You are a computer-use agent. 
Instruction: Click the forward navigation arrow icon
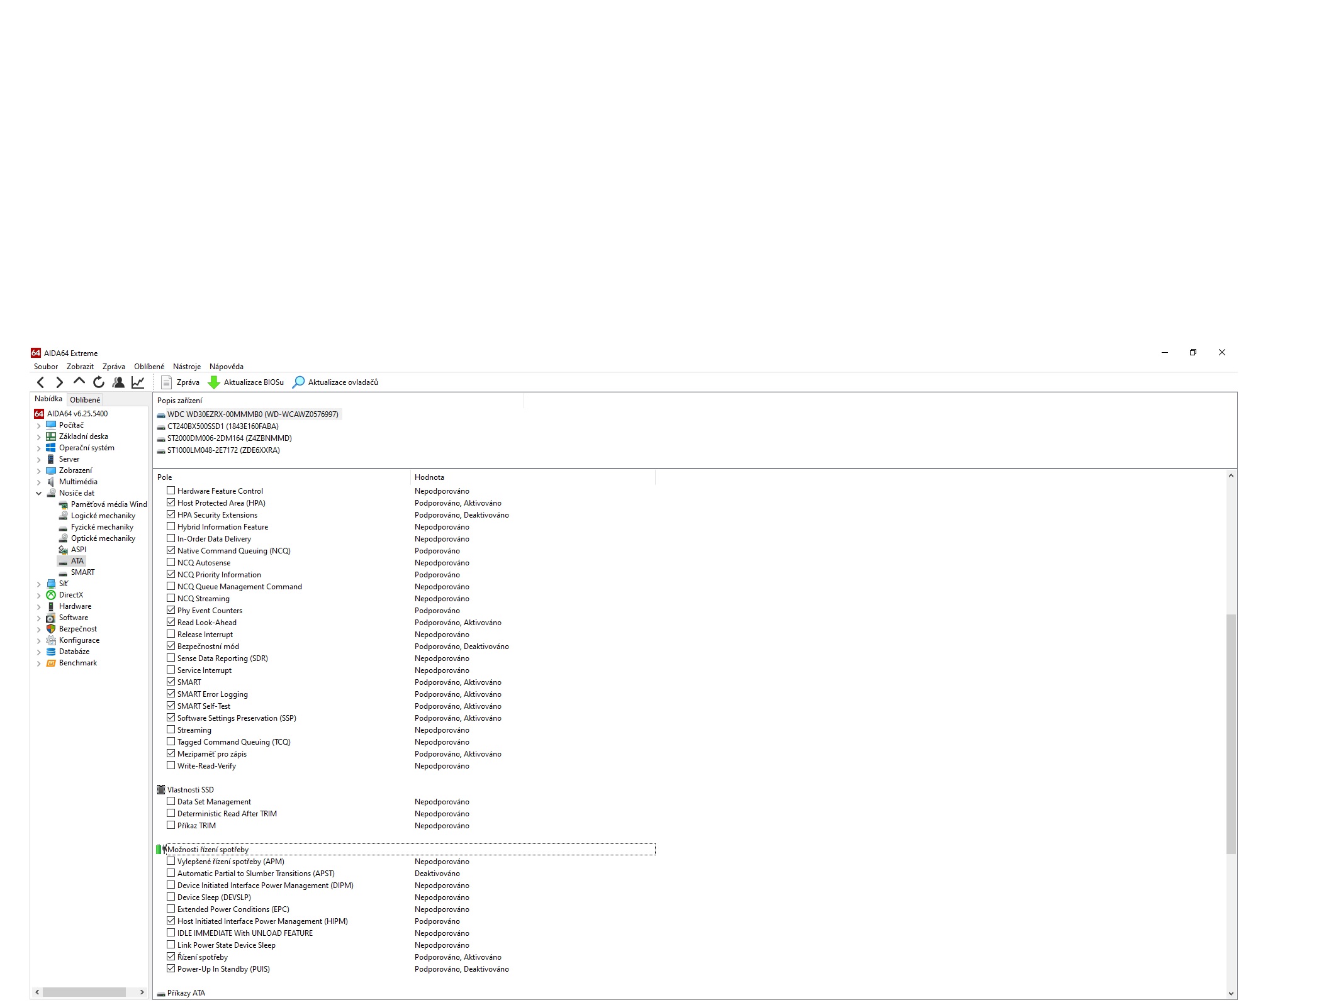[x=60, y=382]
